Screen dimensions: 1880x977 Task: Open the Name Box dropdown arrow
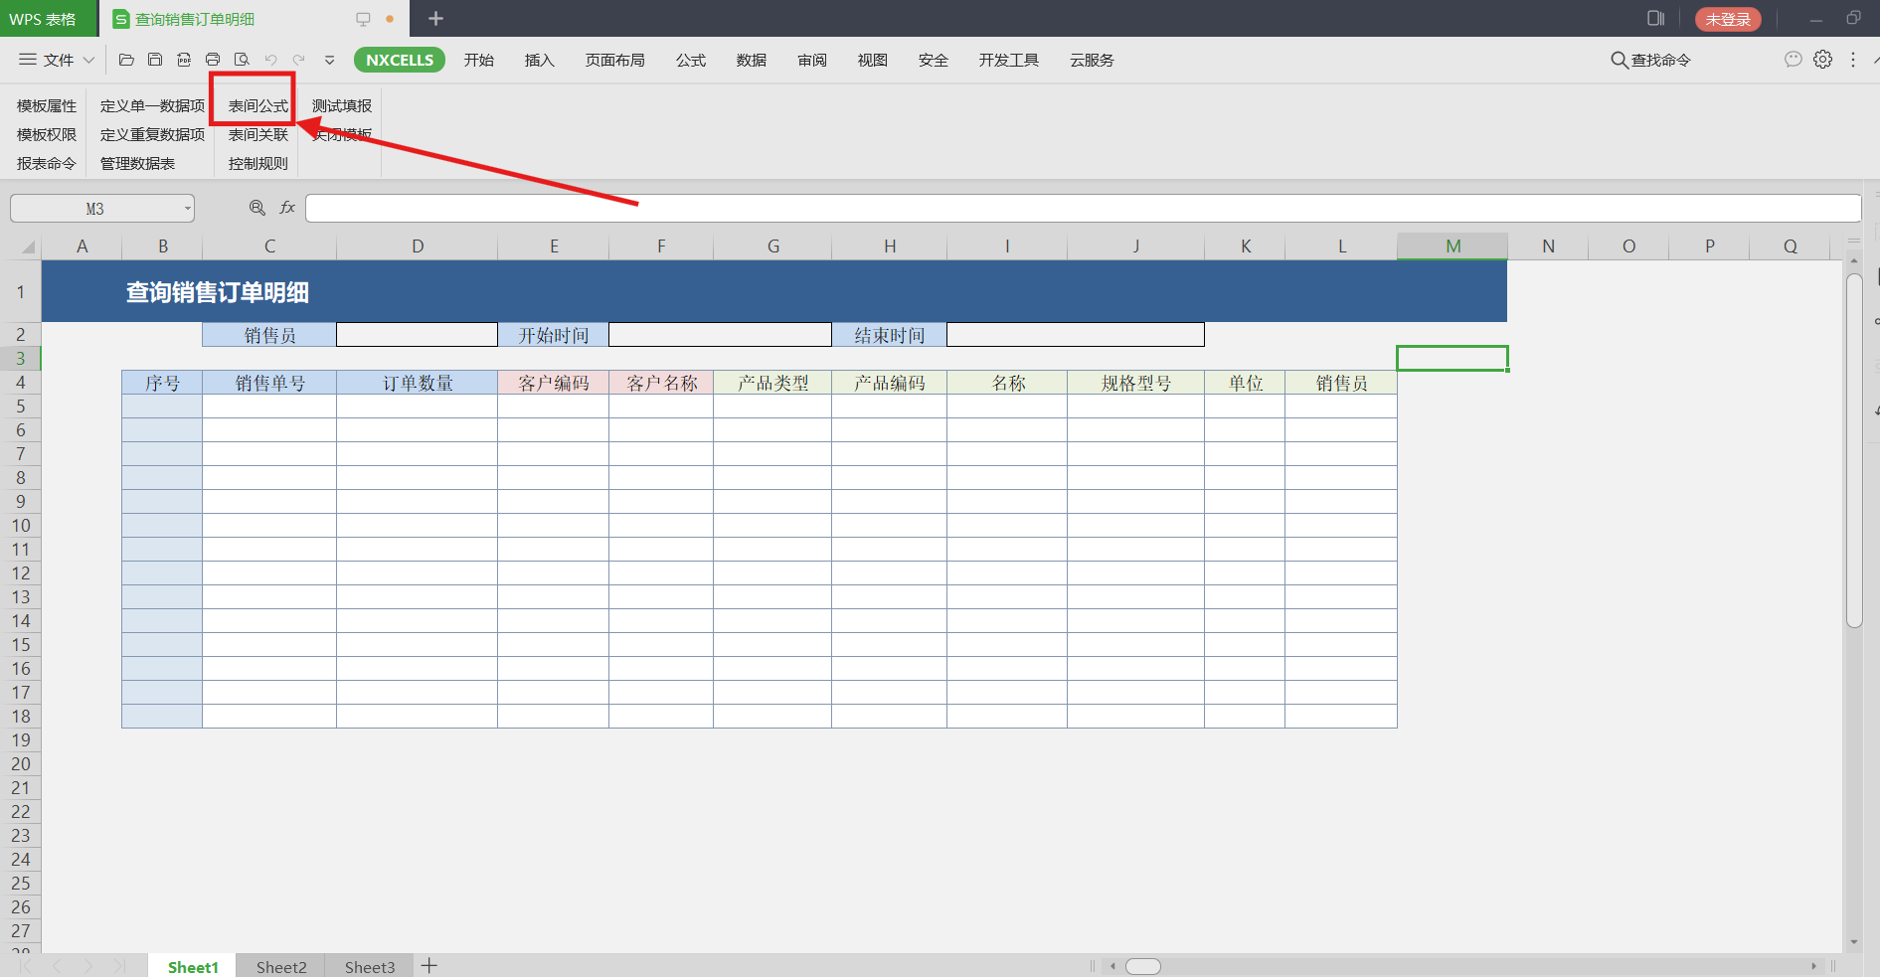pyautogui.click(x=187, y=209)
